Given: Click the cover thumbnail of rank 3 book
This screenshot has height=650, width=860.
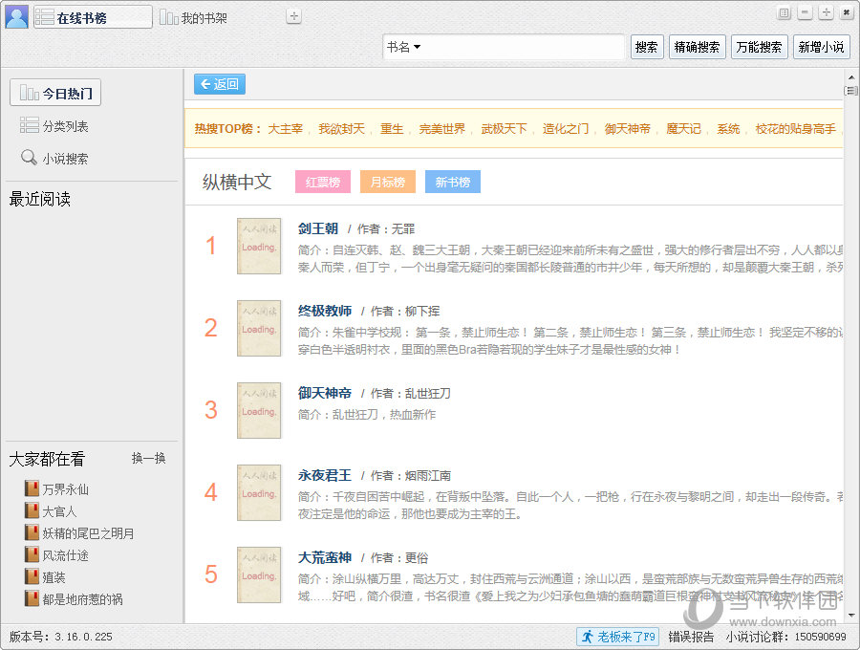Looking at the screenshot, I should pos(259,411).
